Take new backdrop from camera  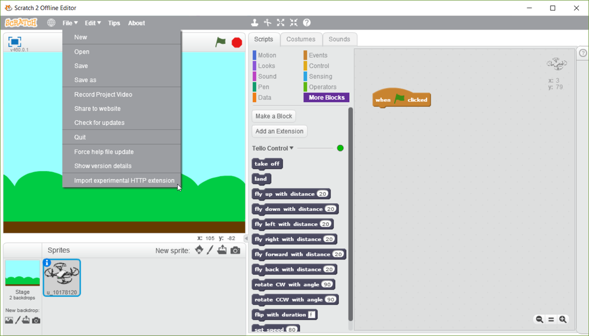[36, 320]
